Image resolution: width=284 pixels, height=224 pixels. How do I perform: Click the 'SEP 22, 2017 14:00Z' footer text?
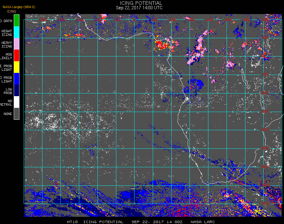coord(157,222)
